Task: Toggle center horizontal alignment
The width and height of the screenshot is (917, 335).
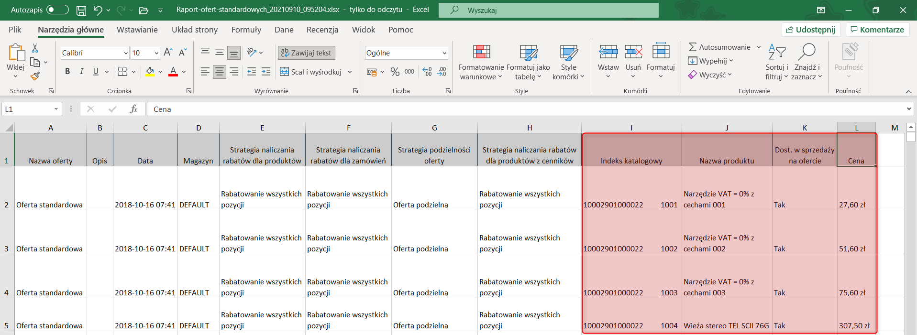Action: (220, 72)
